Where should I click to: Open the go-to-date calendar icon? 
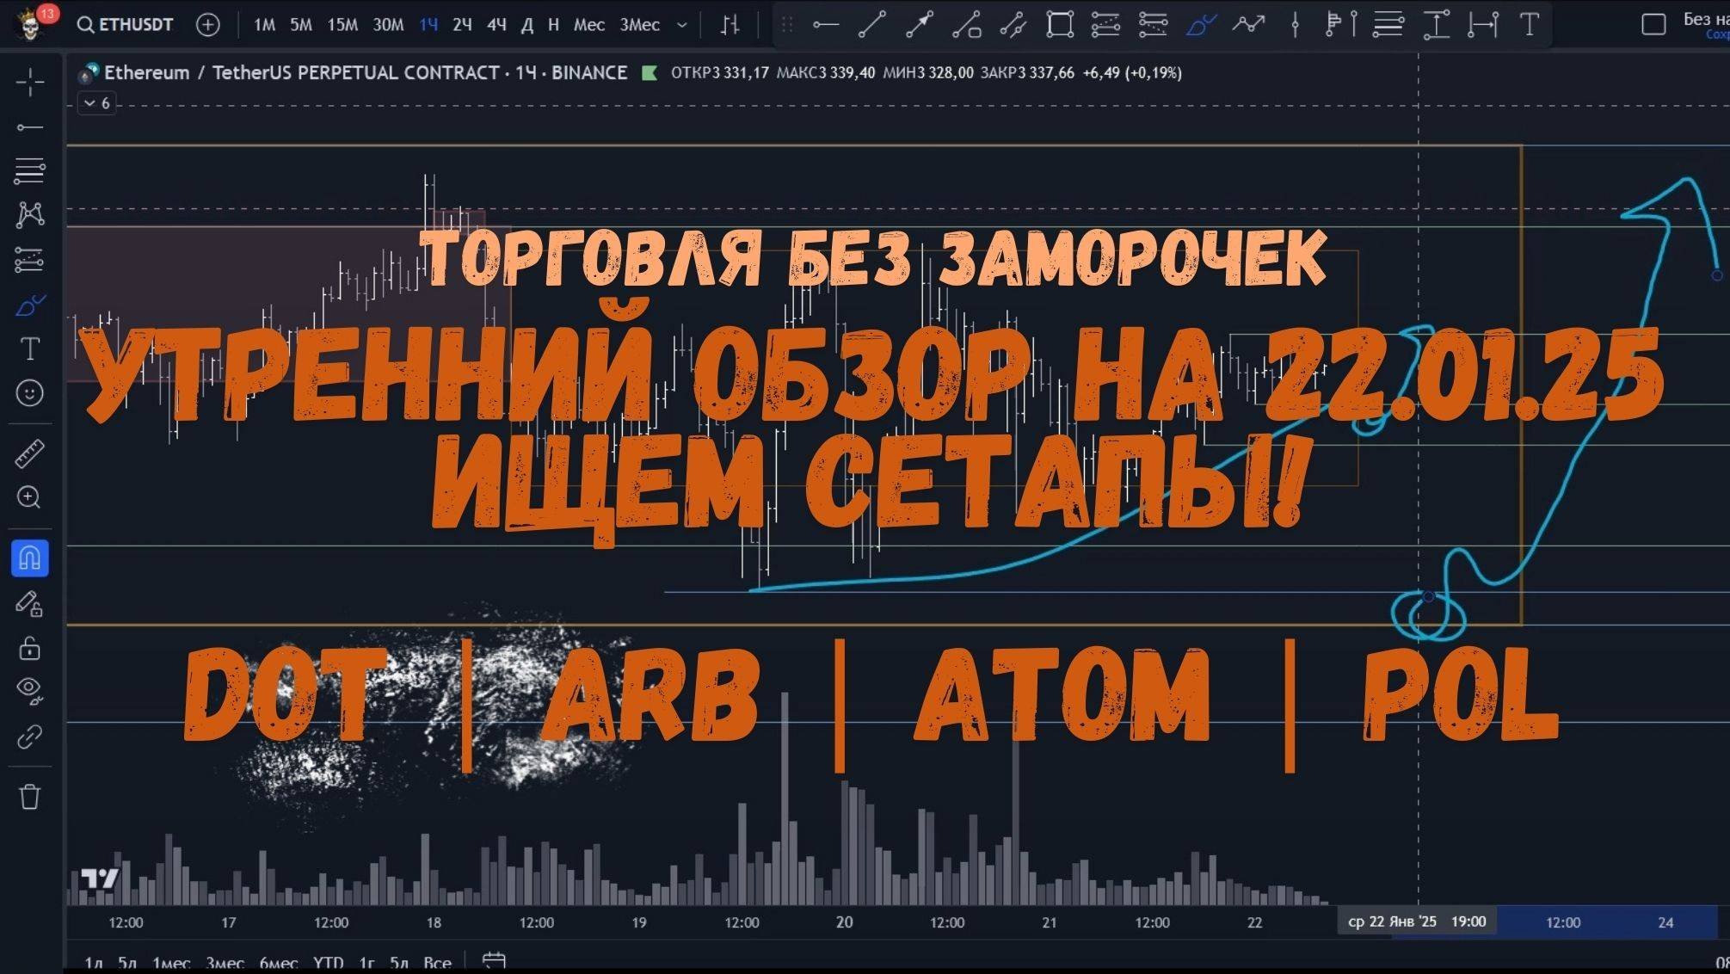click(x=494, y=960)
